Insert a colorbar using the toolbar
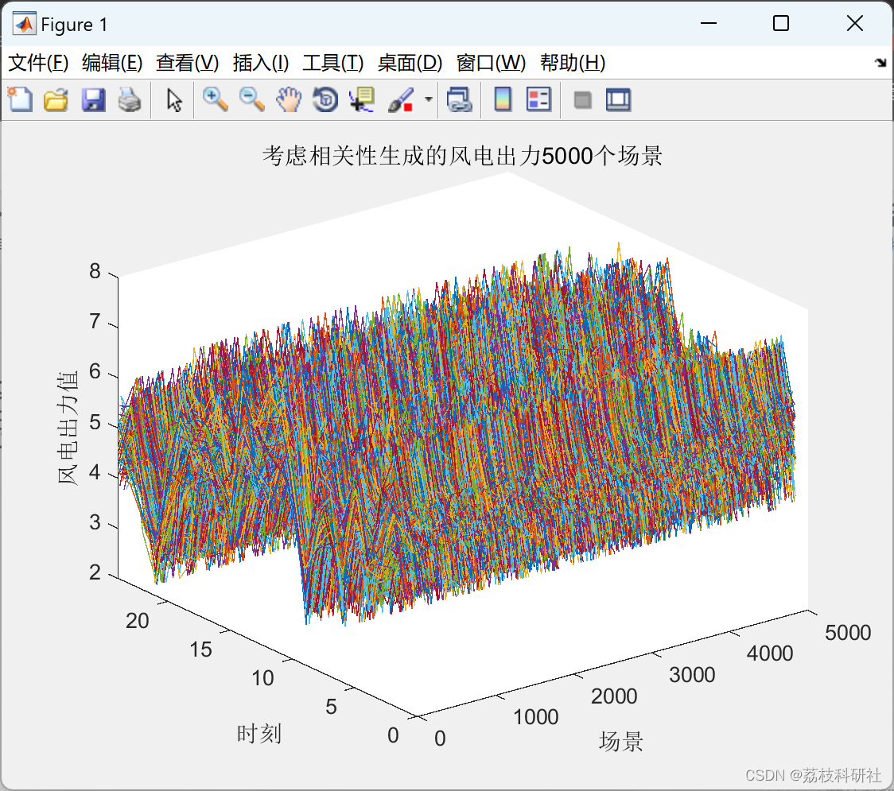The width and height of the screenshot is (894, 791). pyautogui.click(x=503, y=99)
